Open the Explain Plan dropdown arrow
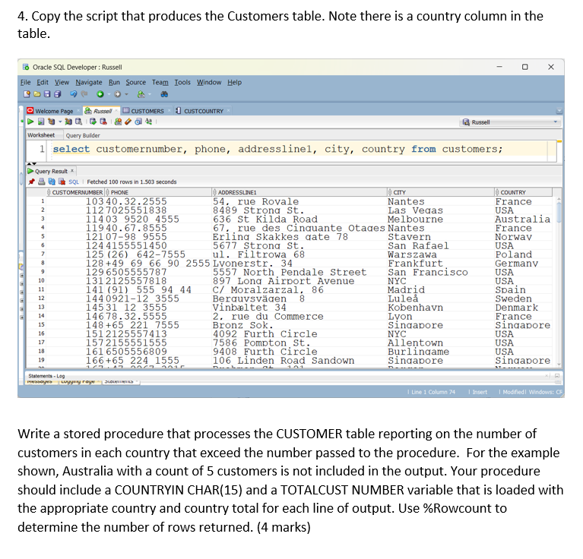The image size is (583, 559). coord(59,122)
